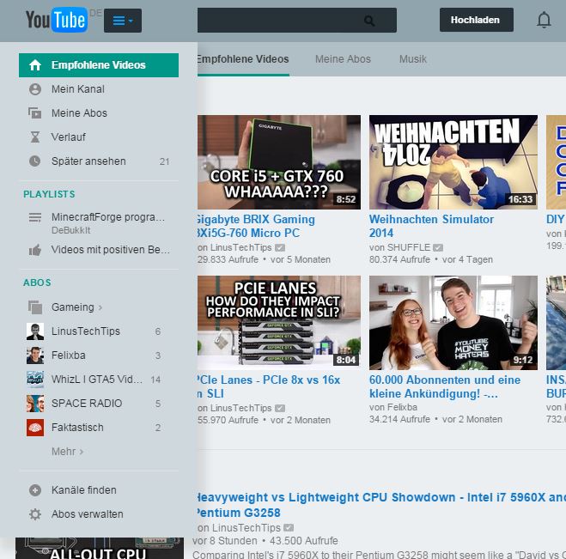Open Gigabyte BRIX Core i5 thumbnail

coord(278,162)
